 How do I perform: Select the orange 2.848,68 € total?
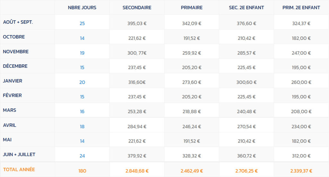coord(137,171)
